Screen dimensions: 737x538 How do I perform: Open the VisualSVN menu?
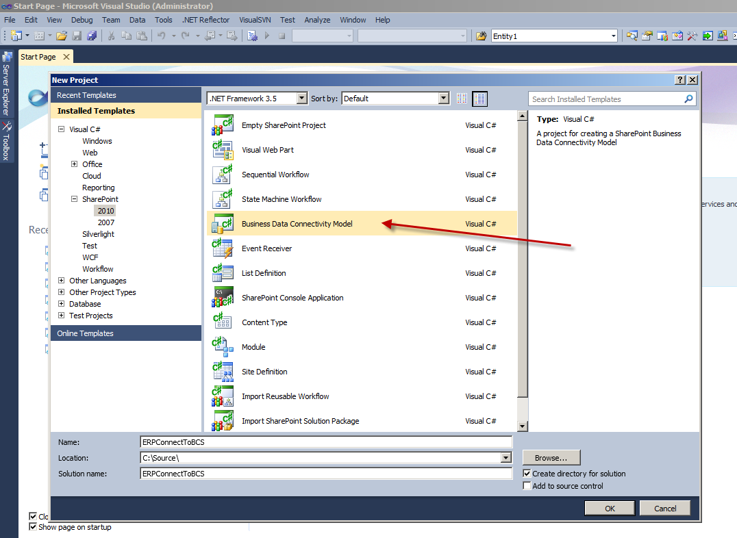255,20
